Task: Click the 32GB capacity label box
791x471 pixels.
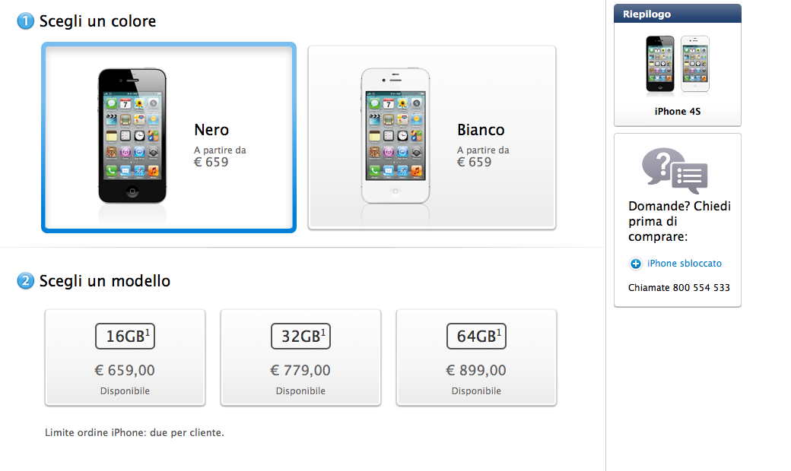Action: [x=300, y=336]
